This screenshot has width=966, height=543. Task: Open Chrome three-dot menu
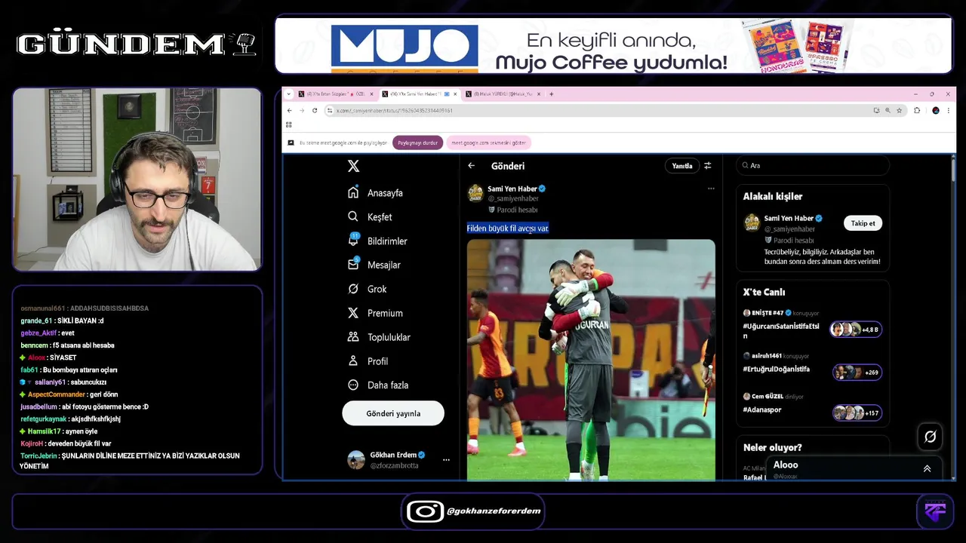tap(949, 110)
